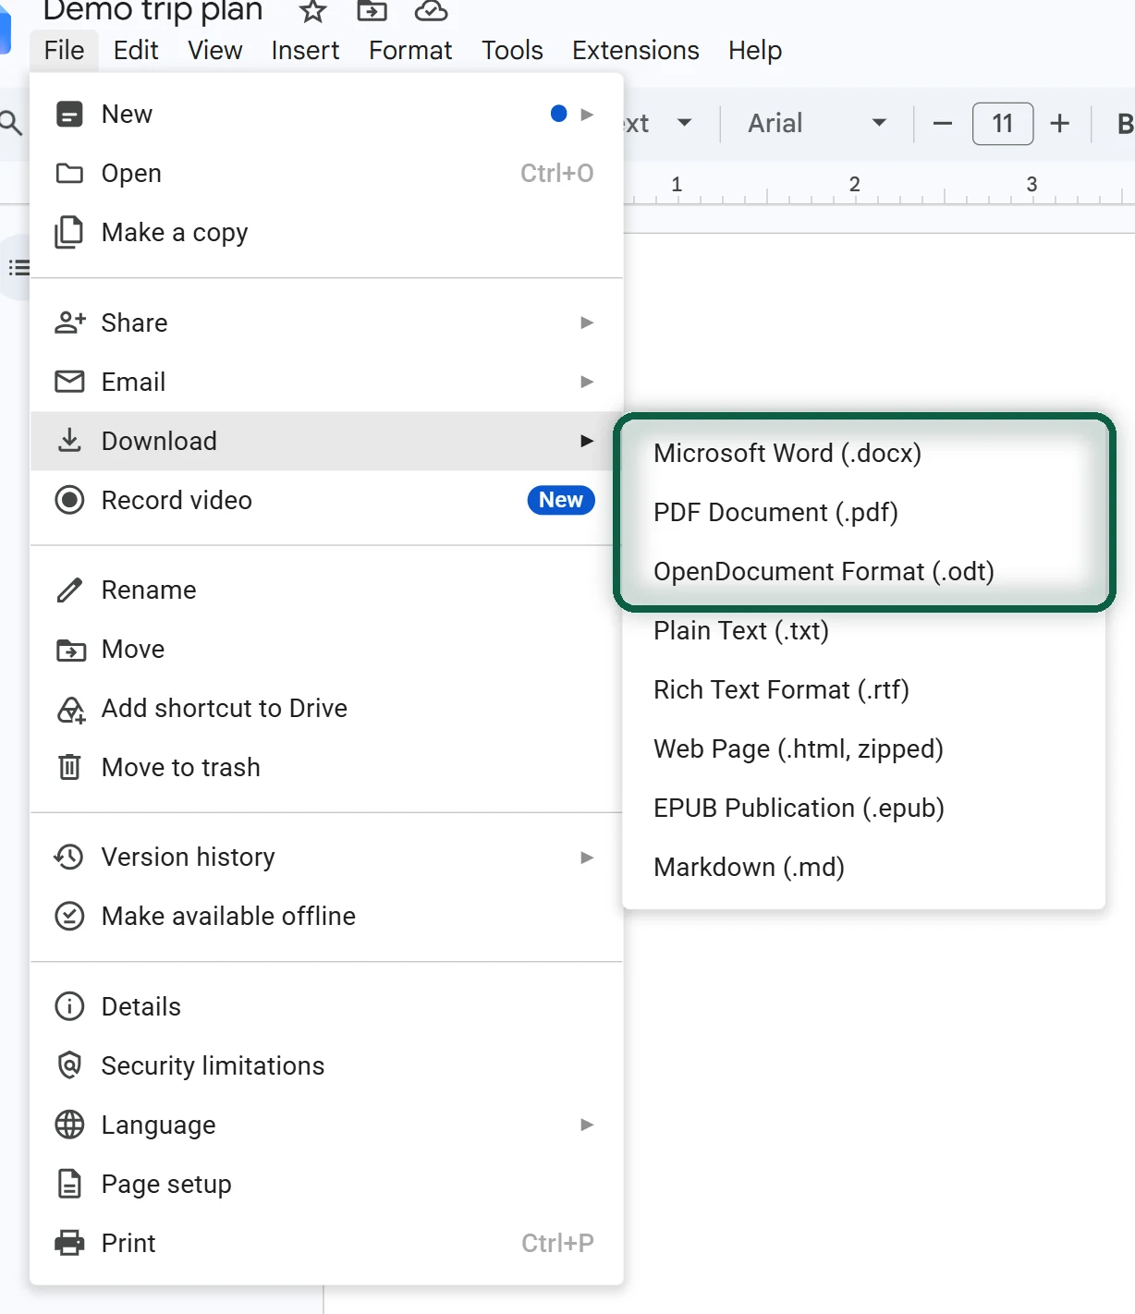1135x1314 pixels.
Task: Click the Add shortcut to Drive icon
Action: pyautogui.click(x=71, y=710)
